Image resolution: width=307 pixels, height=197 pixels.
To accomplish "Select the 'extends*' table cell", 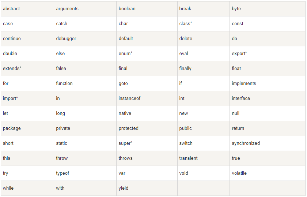I will click(x=12, y=69).
